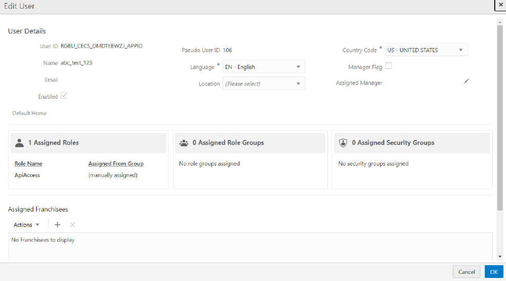Viewport: 506px width, 281px height.
Task: Click the person icon in Assigned Roles
Action: tap(19, 143)
